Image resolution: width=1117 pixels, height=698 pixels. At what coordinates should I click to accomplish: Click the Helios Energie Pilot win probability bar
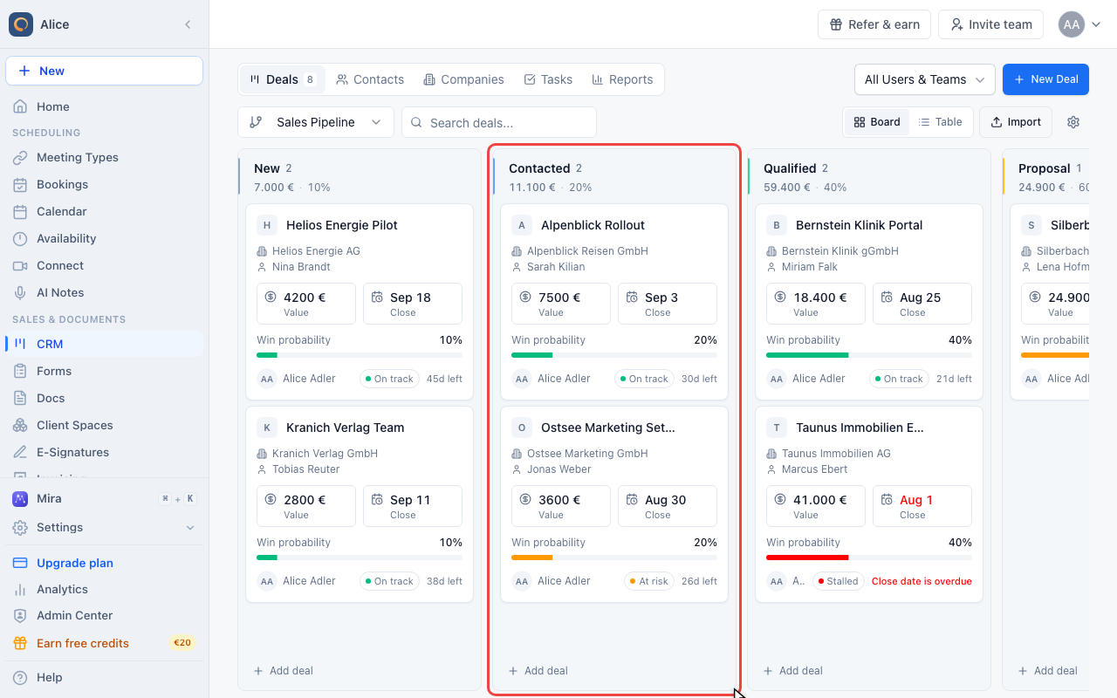click(360, 355)
